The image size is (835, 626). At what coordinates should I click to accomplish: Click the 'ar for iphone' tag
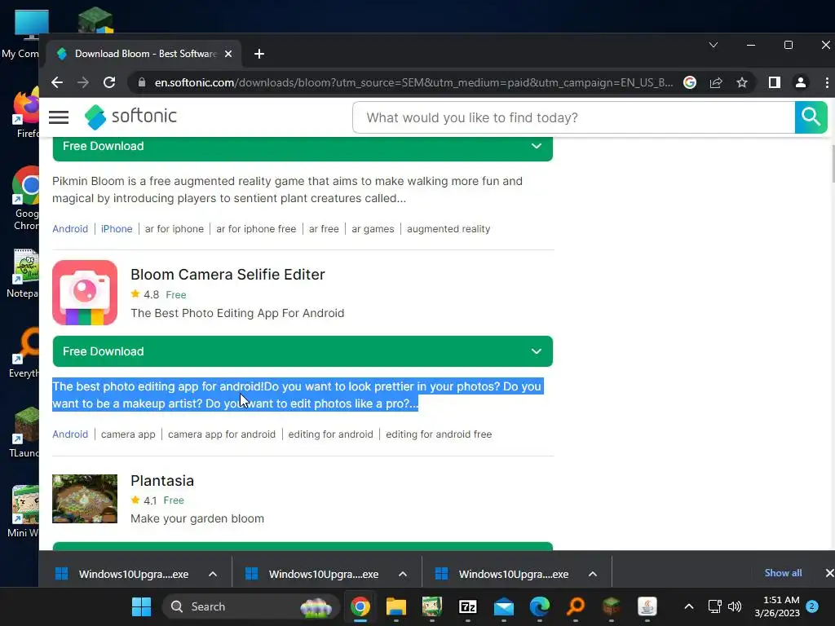pyautogui.click(x=175, y=229)
